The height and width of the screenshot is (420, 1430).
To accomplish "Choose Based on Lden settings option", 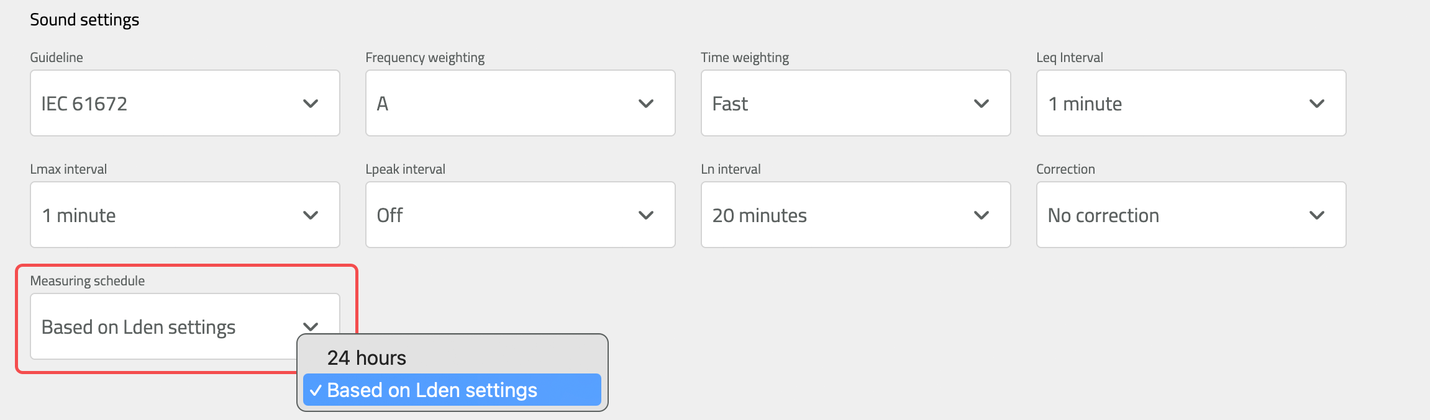I will pos(452,390).
